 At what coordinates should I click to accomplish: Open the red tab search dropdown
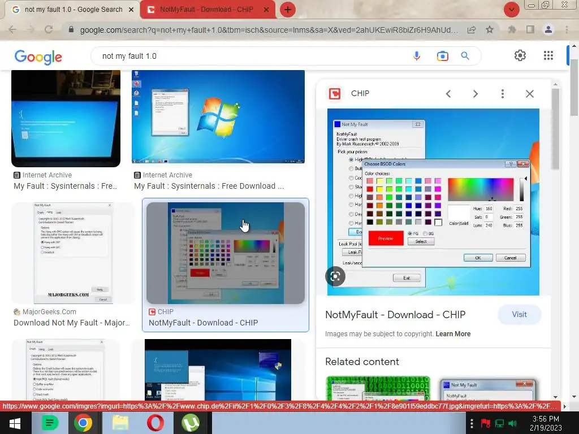click(511, 10)
